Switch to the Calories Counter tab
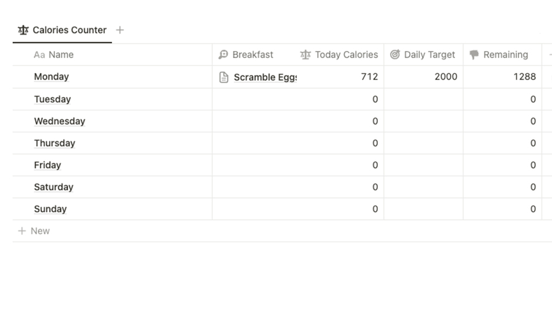The height and width of the screenshot is (310, 552). [69, 30]
